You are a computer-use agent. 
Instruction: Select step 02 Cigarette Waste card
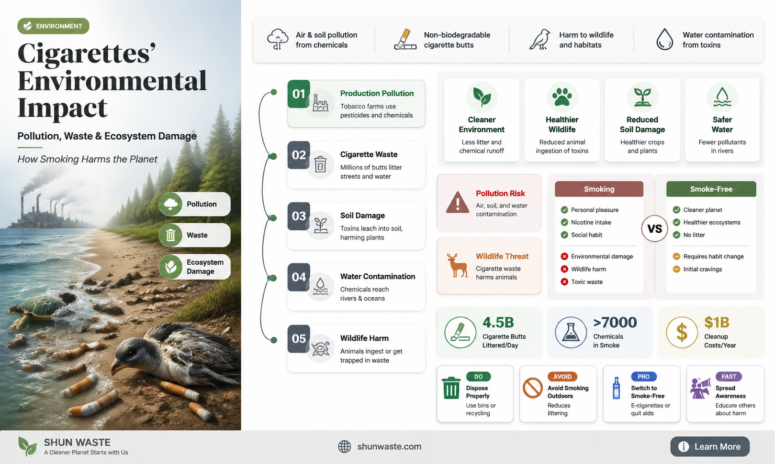pyautogui.click(x=356, y=165)
